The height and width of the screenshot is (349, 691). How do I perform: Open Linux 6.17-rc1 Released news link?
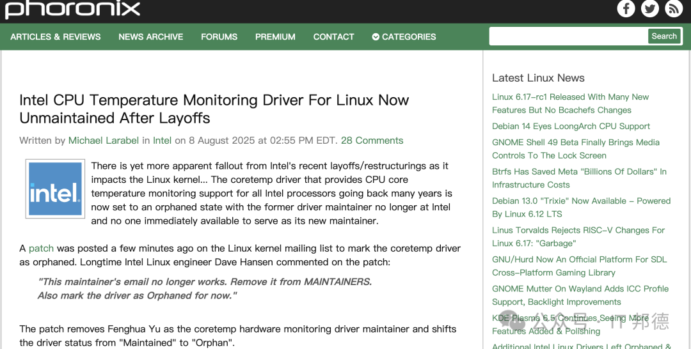(x=570, y=104)
